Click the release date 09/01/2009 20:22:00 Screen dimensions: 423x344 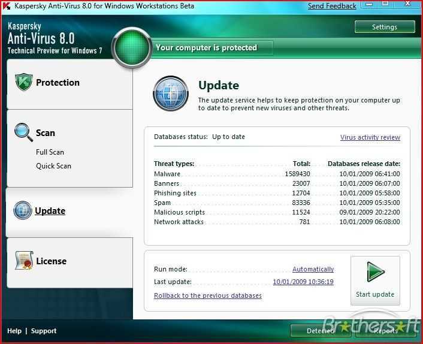[x=370, y=212]
